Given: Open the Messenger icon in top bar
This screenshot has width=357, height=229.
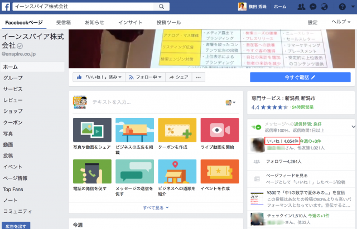Looking at the screenshot, I should tap(313, 7).
